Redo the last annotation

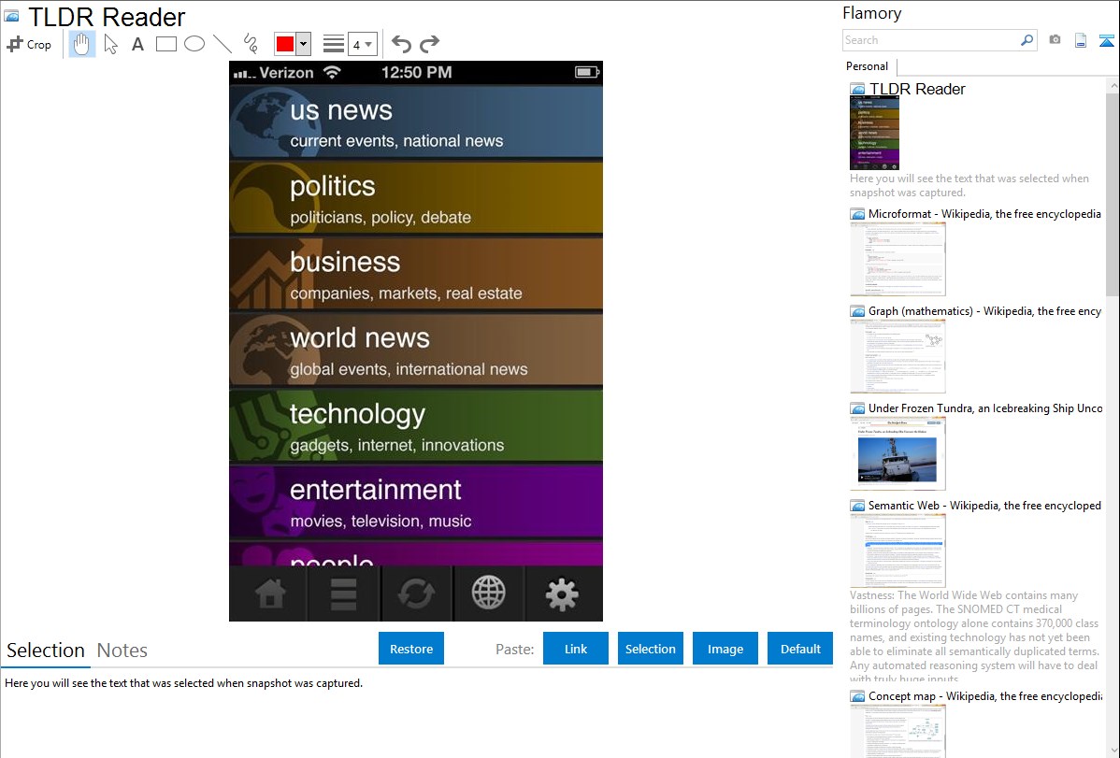[x=429, y=44]
